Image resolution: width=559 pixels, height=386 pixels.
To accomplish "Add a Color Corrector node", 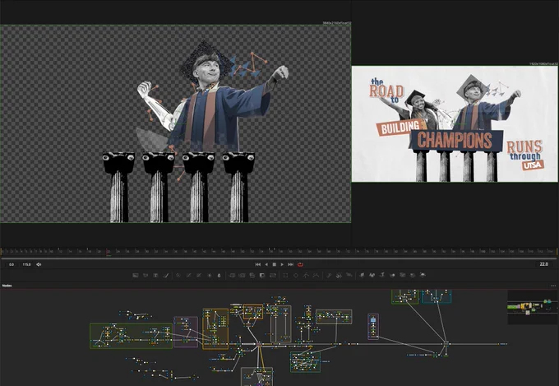I will point(178,276).
